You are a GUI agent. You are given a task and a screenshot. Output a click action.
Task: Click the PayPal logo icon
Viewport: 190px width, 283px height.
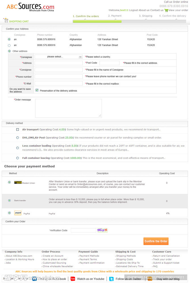click(18, 213)
